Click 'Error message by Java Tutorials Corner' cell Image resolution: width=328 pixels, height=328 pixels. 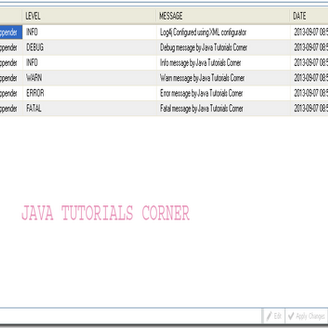click(223, 93)
